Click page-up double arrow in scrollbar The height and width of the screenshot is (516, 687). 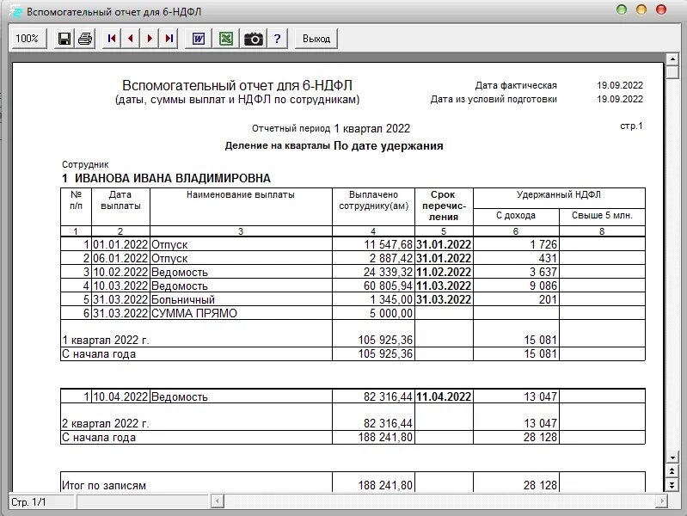[x=672, y=470]
